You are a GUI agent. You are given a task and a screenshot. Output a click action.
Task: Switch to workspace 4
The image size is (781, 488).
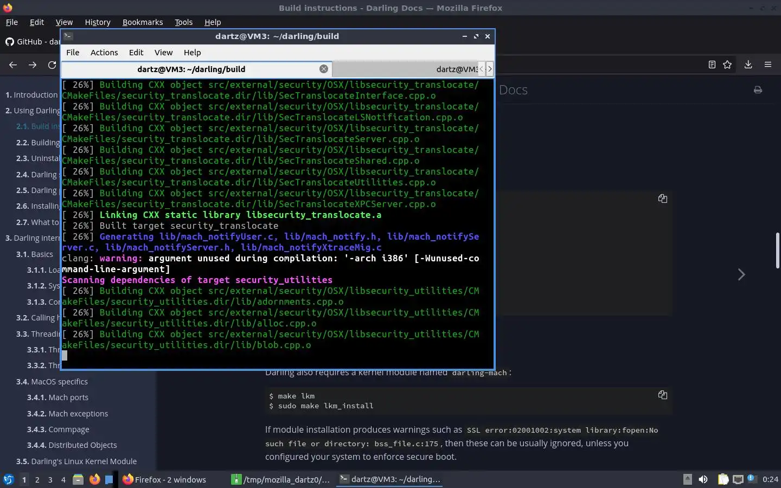pos(63,479)
